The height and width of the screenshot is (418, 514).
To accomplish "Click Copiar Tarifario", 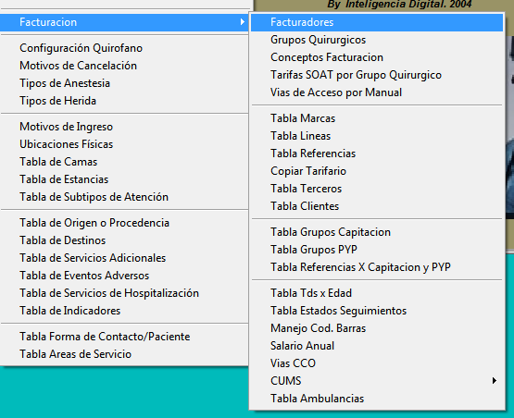I will tap(377, 171).
